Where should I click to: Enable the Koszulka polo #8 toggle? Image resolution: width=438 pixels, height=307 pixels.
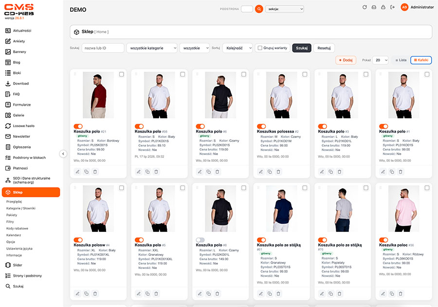pyautogui.click(x=201, y=240)
